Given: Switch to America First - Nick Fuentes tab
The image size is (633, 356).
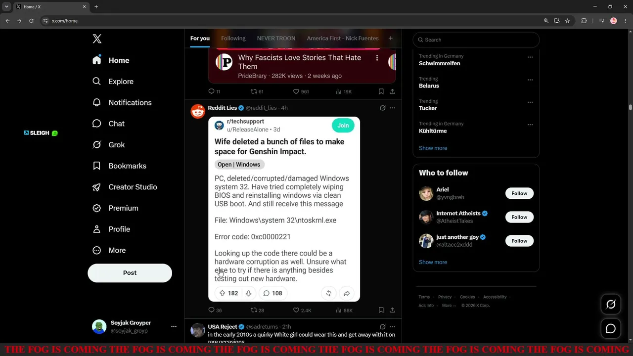Looking at the screenshot, I should (x=343, y=38).
